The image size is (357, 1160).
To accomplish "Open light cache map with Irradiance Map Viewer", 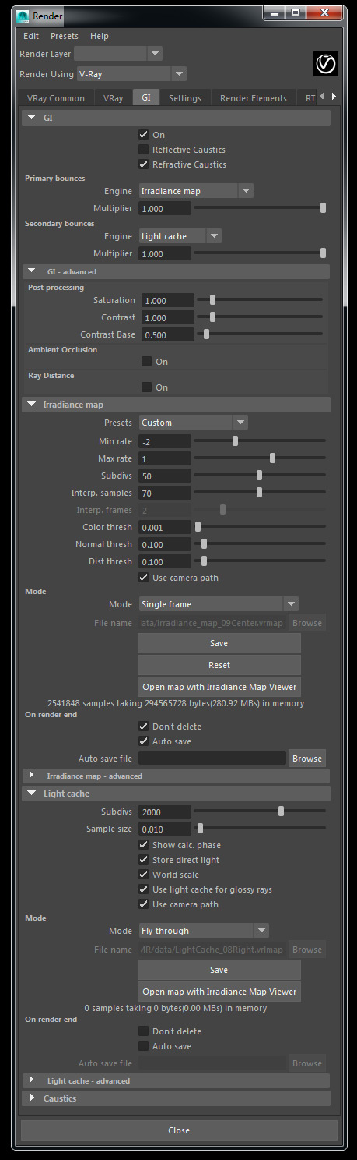I will 219,992.
